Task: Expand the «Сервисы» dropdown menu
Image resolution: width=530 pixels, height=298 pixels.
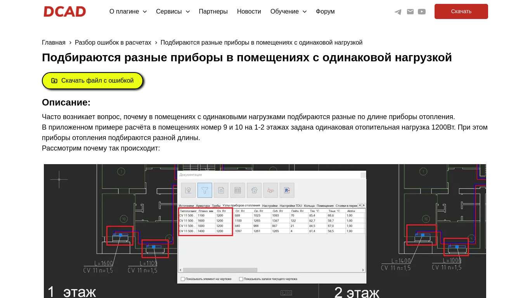Action: click(x=173, y=12)
